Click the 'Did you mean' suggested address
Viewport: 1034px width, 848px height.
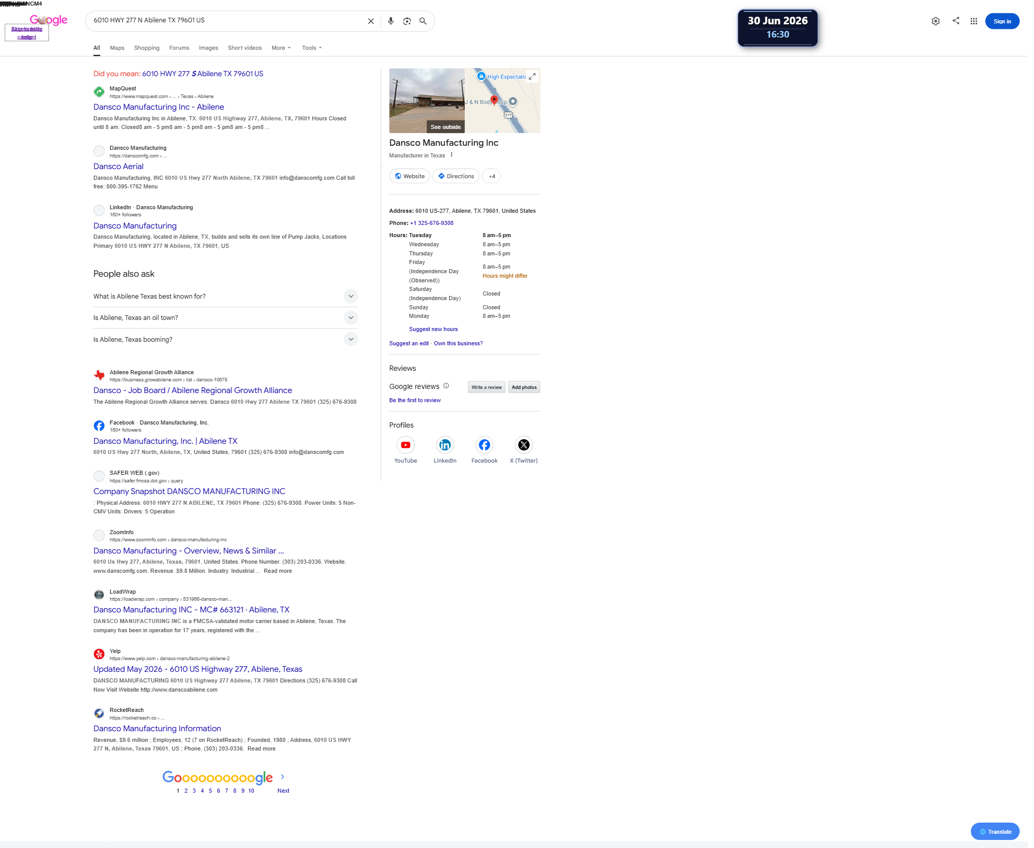click(203, 74)
